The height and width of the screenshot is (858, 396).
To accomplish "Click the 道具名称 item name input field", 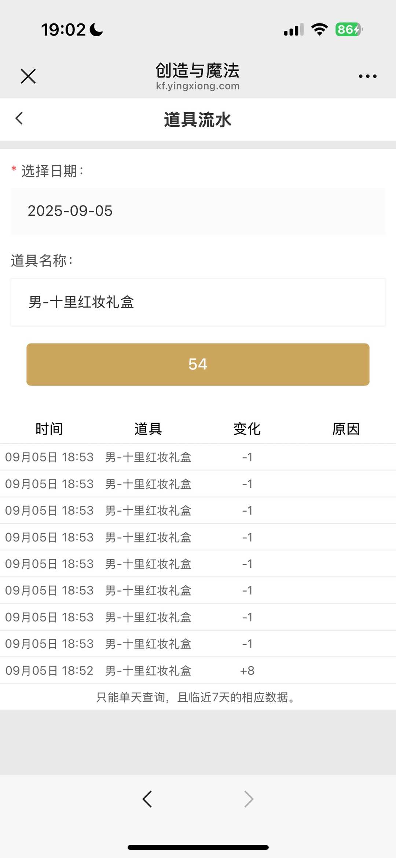I will pos(198,302).
